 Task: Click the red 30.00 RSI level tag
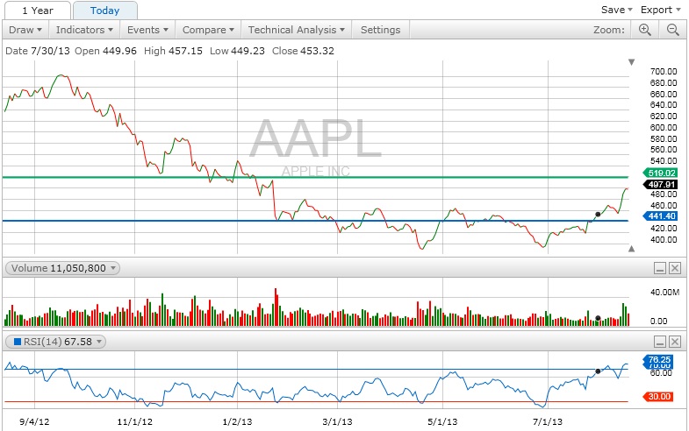[x=658, y=396]
